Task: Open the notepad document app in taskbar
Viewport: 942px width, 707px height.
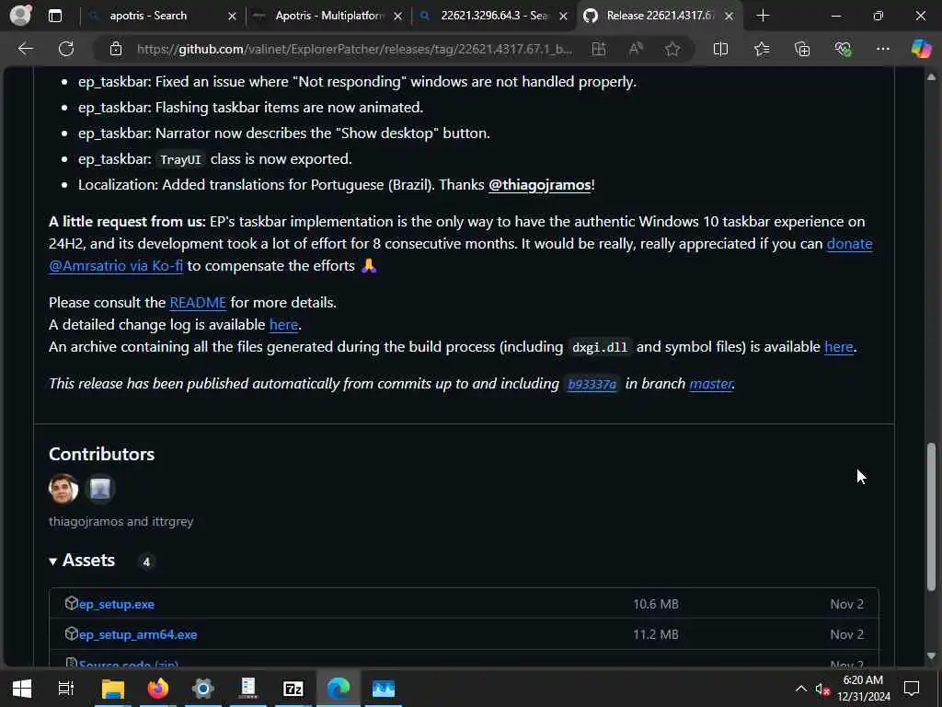Action: (x=248, y=689)
